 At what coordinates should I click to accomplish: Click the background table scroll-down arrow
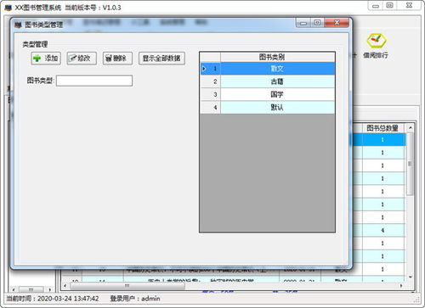(410, 277)
